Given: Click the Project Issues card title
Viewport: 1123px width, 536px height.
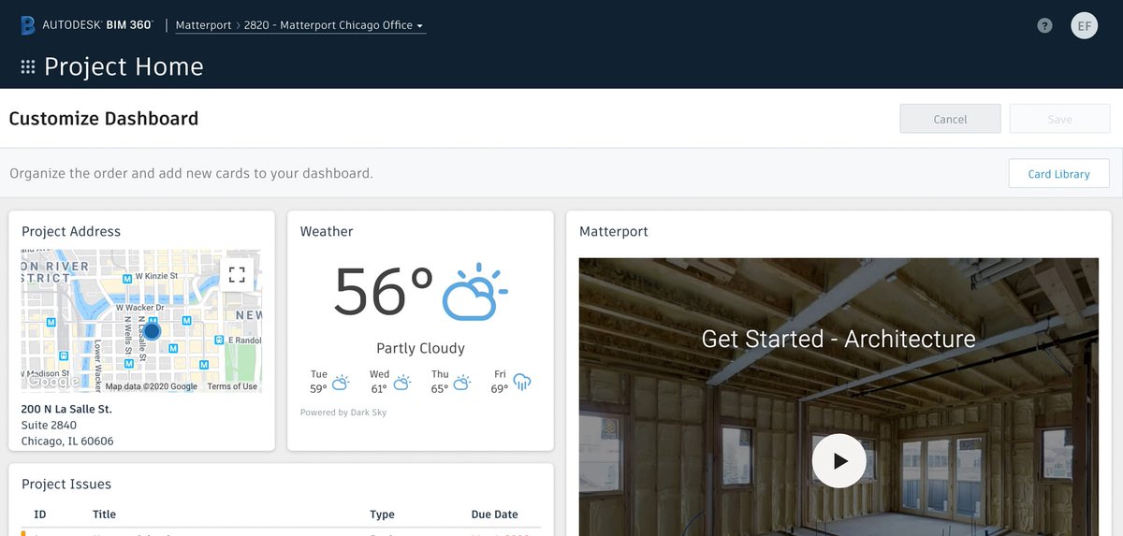Looking at the screenshot, I should (66, 484).
